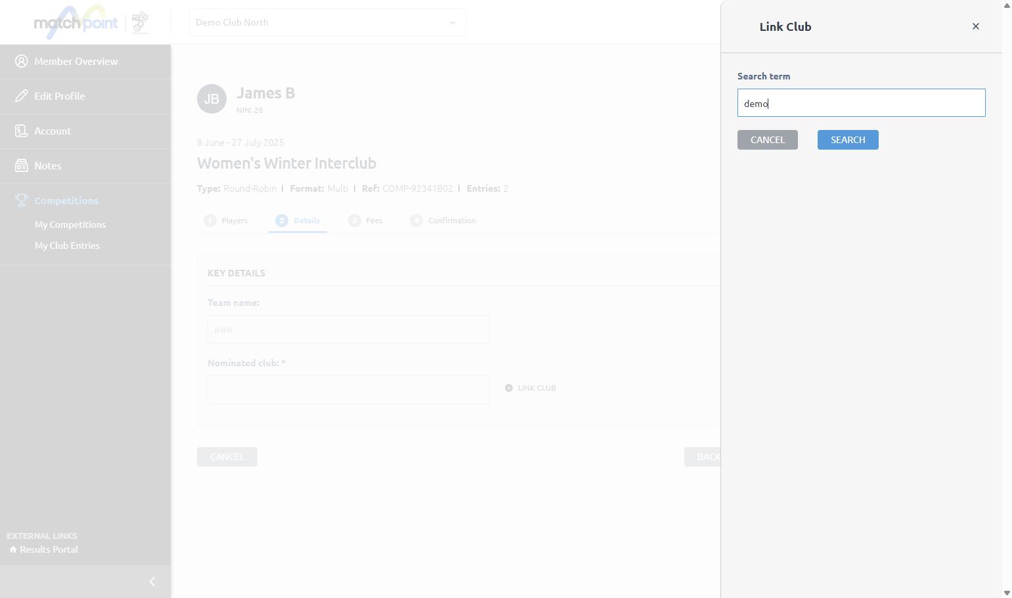Click the Team name input field
Viewport: 1012px width, 598px height.
point(348,330)
